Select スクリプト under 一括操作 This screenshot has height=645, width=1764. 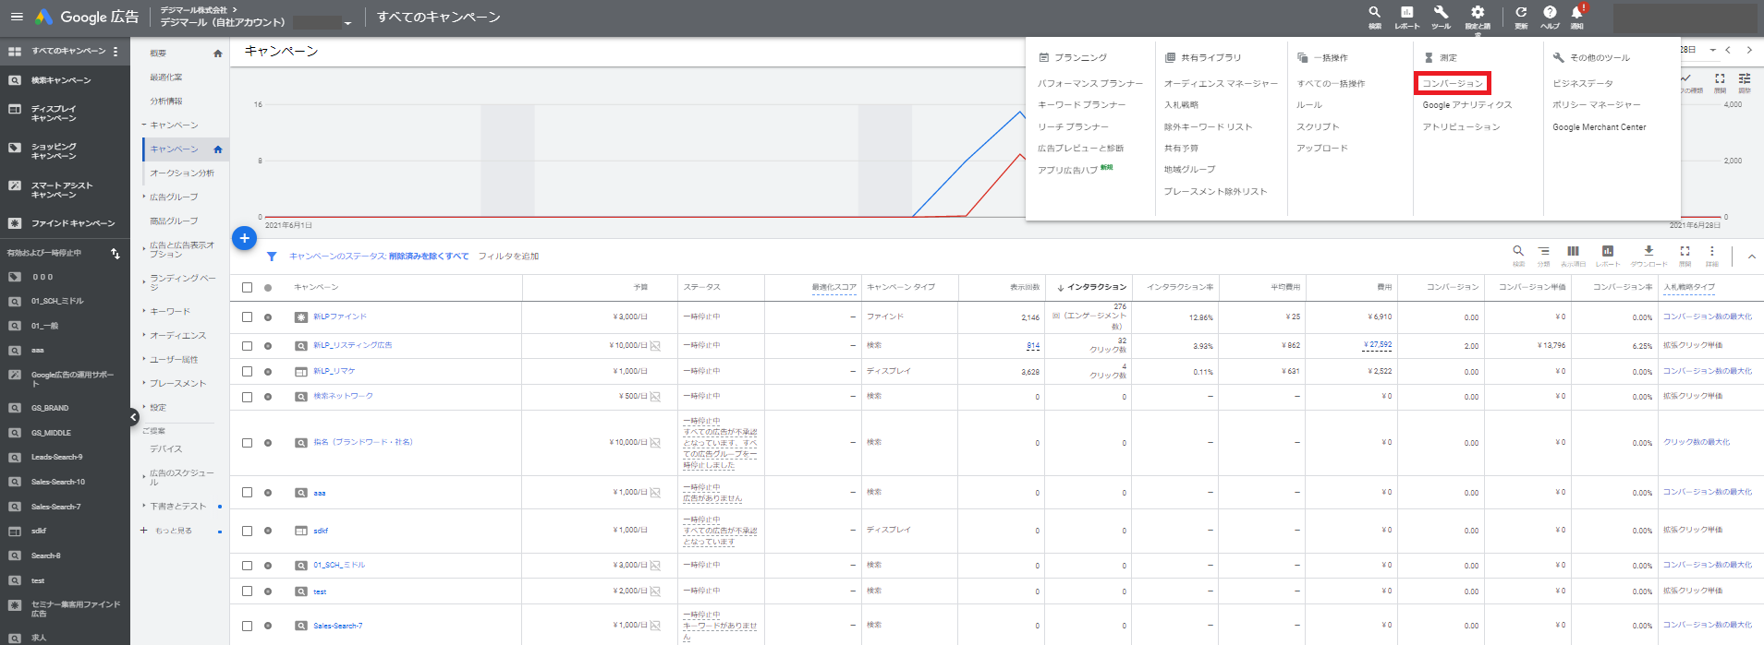click(1318, 127)
